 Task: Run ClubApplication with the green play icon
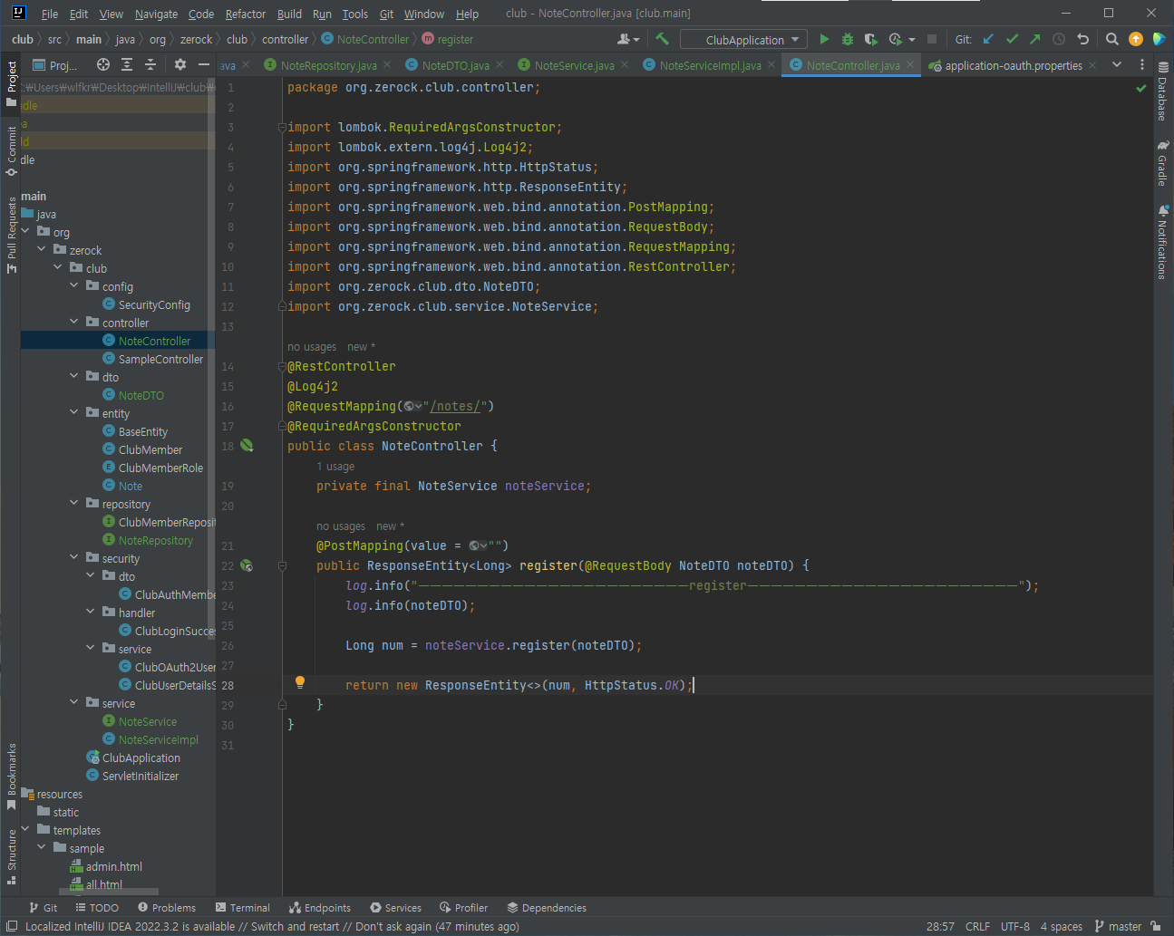pos(824,39)
